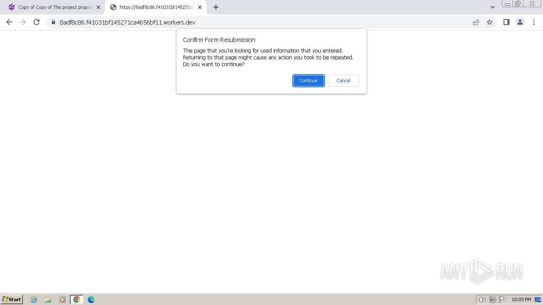
Task: Go back to previous page
Action: click(x=9, y=22)
